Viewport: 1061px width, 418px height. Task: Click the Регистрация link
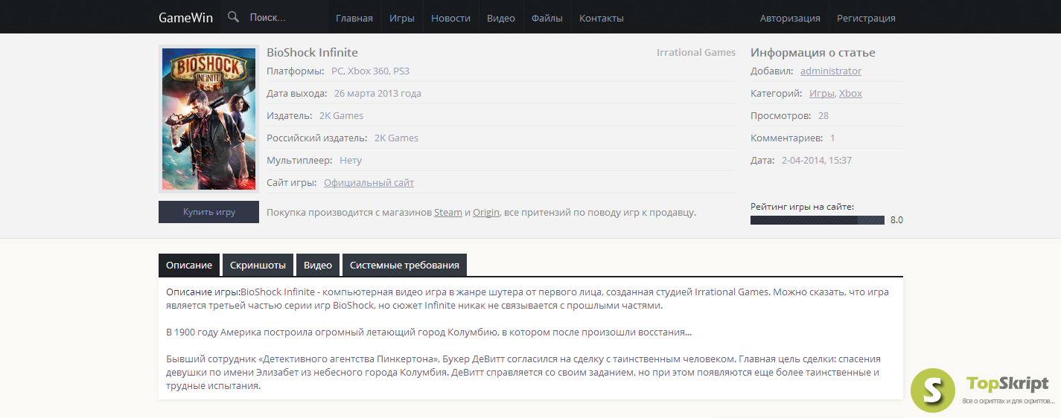pyautogui.click(x=866, y=18)
